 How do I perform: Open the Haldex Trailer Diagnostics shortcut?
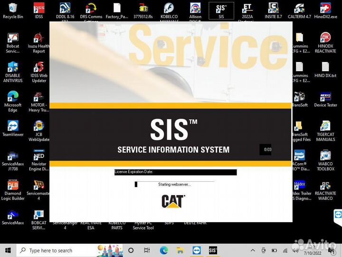point(302,190)
